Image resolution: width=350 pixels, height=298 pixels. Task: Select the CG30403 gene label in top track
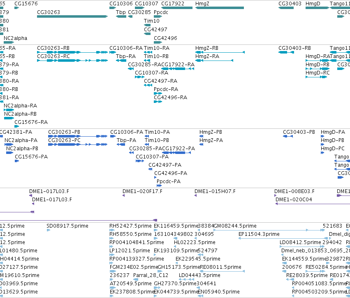click(290, 4)
